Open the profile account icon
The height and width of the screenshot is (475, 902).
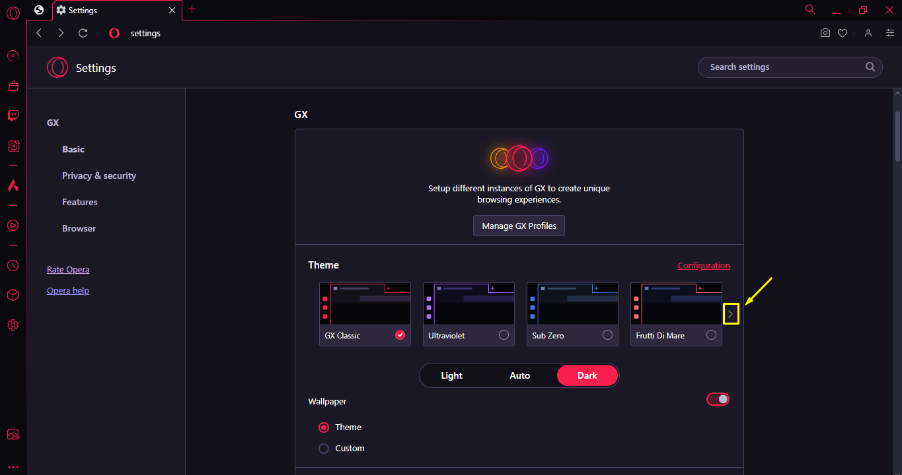[x=868, y=33]
